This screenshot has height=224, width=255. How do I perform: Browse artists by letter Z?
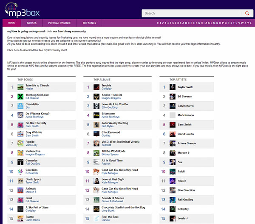coord(251,23)
